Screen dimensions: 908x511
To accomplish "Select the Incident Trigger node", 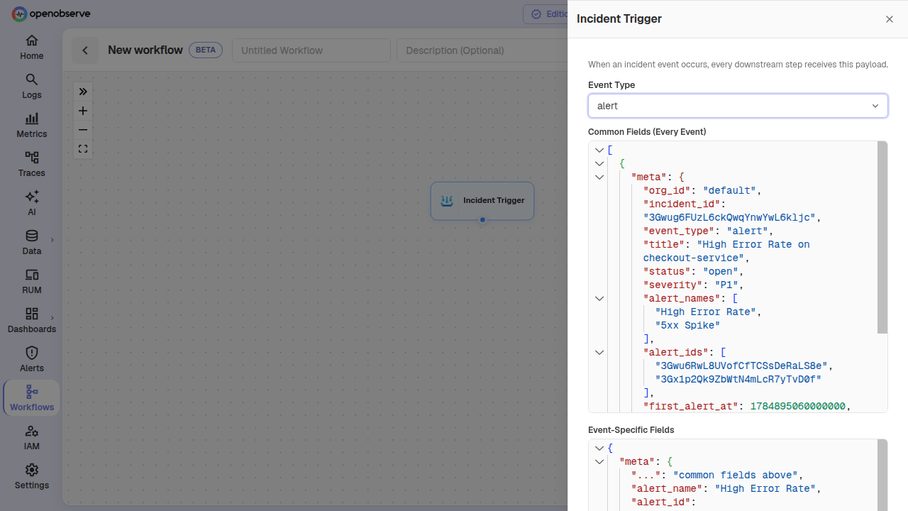I will (482, 201).
